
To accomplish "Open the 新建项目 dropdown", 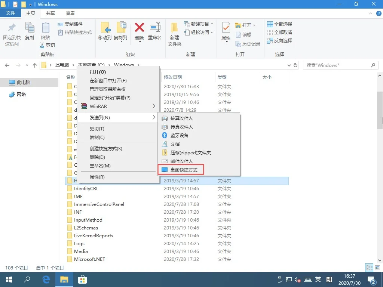I will (x=199, y=24).
